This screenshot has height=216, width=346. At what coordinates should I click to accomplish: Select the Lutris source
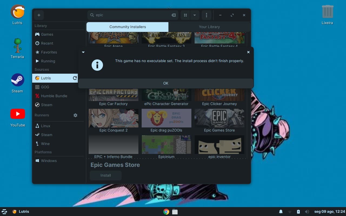55,78
